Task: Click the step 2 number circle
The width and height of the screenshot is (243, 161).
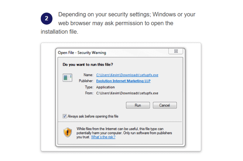Action: [x=46, y=19]
